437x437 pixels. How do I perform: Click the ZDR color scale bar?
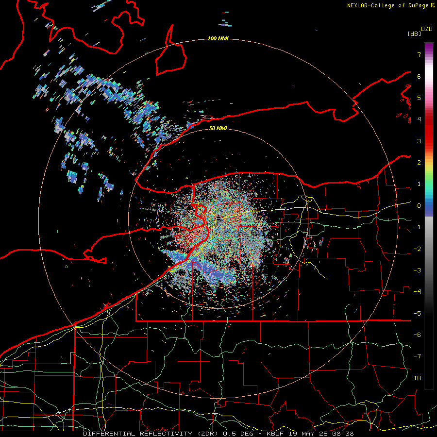click(429, 216)
